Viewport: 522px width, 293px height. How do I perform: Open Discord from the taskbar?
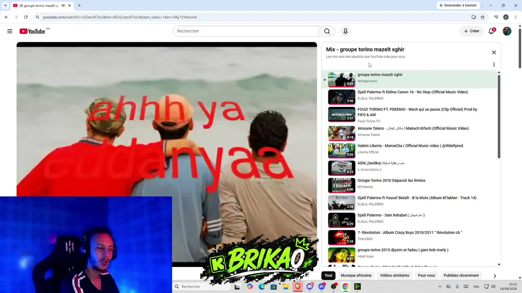coord(310,286)
